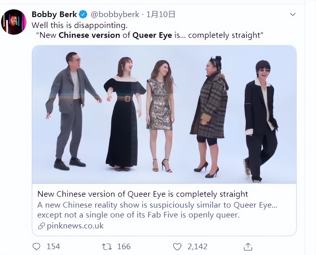The height and width of the screenshot is (255, 316).
Task: Open the Bobby Berk display name
Action: [x=54, y=14]
